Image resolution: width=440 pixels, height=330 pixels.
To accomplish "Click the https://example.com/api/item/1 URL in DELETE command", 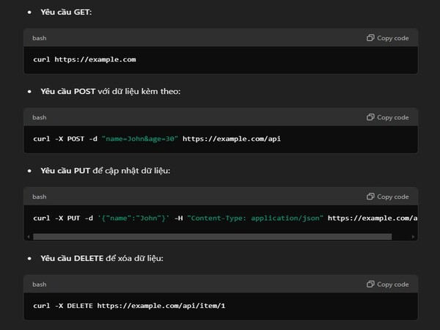I will point(161,305).
